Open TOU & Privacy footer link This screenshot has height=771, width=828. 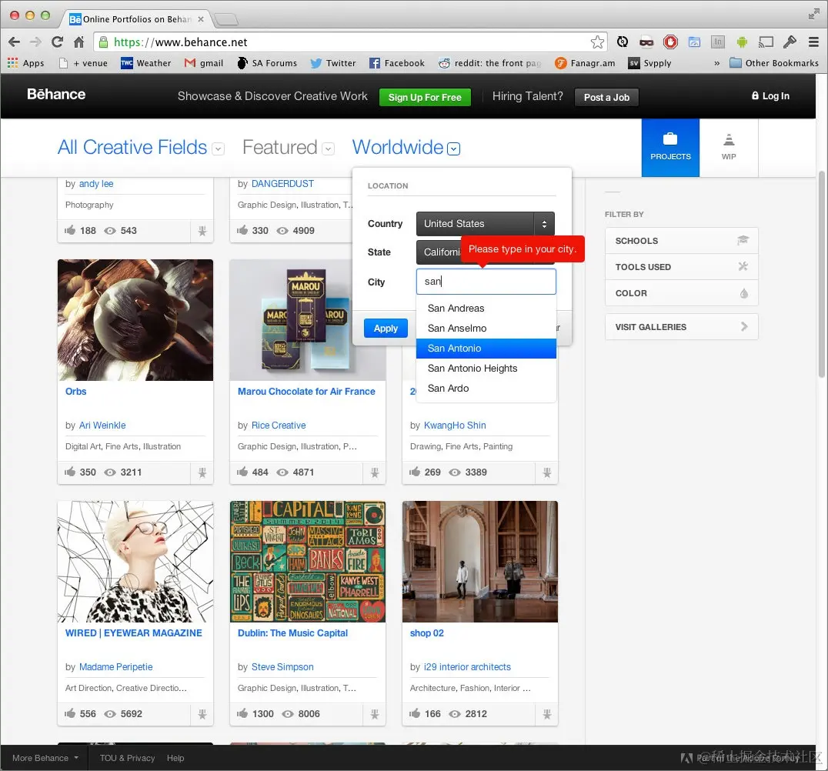pyautogui.click(x=127, y=758)
